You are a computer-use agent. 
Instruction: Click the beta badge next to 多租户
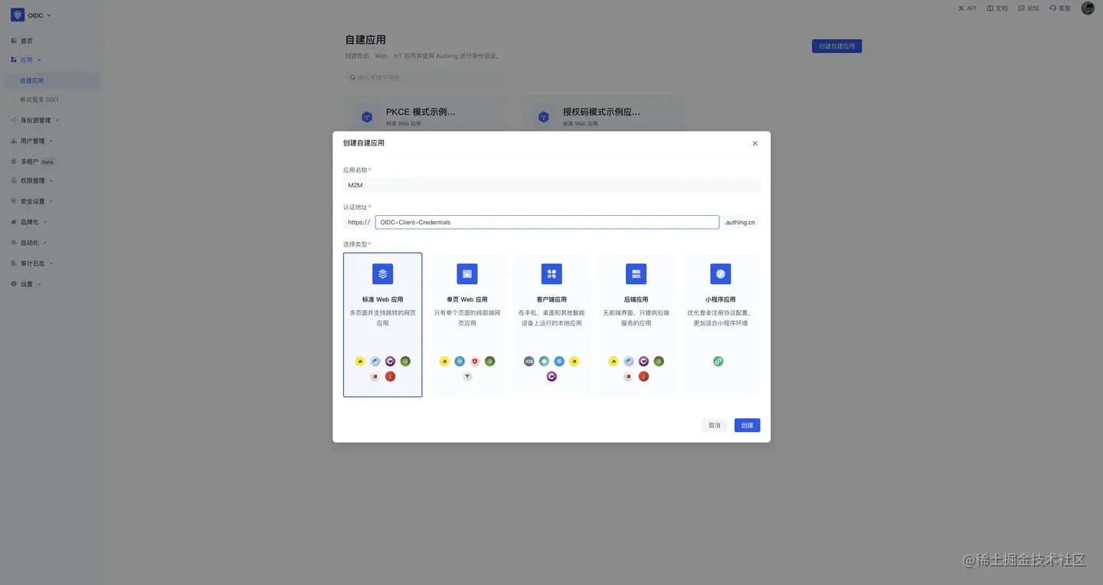click(47, 162)
